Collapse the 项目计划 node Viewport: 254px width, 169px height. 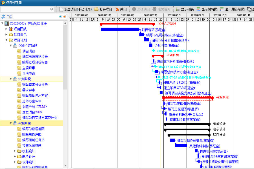coord(6,40)
